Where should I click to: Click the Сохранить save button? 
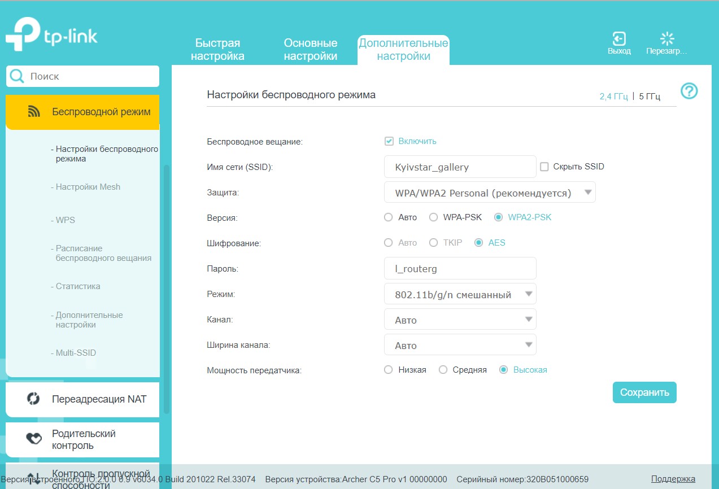644,392
